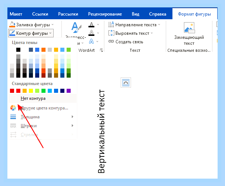Click the Заливка фигуры button
Viewport: 225px width, 186px height.
tap(31, 25)
